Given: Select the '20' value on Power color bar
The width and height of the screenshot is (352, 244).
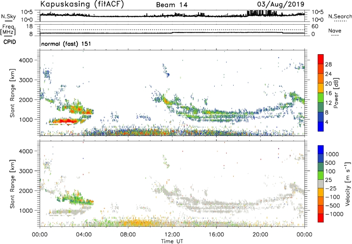Looking at the screenshot, I should (x=328, y=84).
